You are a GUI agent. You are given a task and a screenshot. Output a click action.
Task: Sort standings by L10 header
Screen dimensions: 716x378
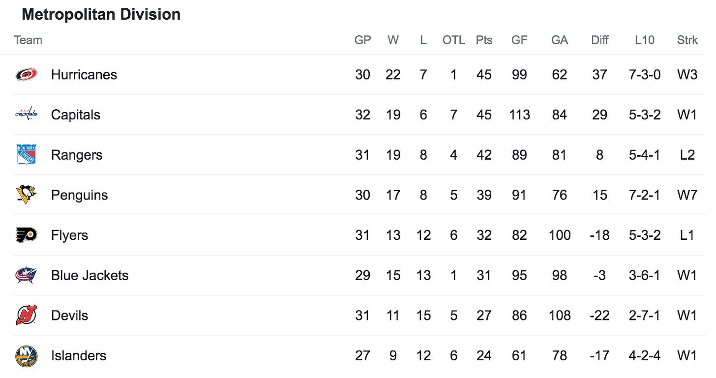pos(645,40)
